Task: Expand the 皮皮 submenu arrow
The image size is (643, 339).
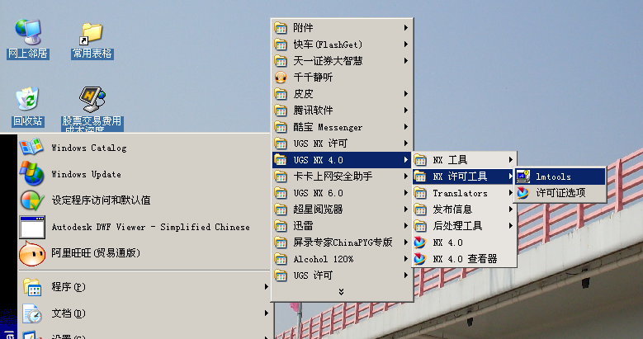Action: 405,94
